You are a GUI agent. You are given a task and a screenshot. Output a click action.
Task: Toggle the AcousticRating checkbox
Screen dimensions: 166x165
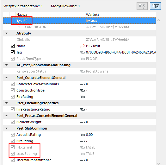pyautogui.click(x=13, y=135)
